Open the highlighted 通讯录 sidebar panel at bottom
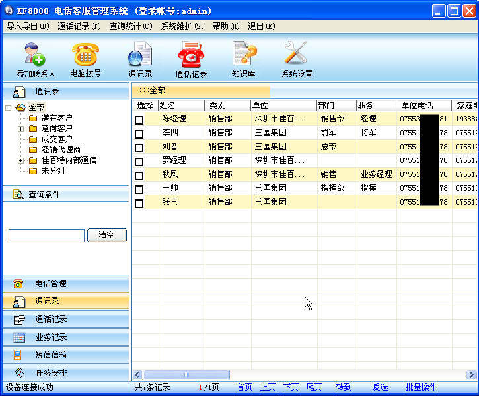Screen dimensions: 479x396 66,301
